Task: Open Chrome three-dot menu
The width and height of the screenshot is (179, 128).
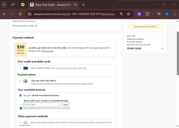Action: pyautogui.click(x=175, y=14)
